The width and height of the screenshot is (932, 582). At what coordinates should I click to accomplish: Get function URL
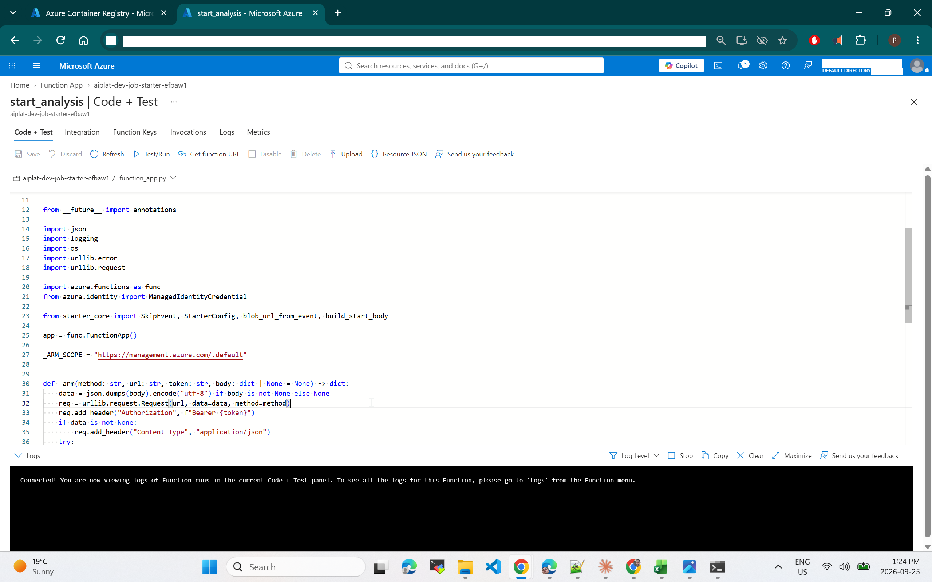pyautogui.click(x=209, y=154)
